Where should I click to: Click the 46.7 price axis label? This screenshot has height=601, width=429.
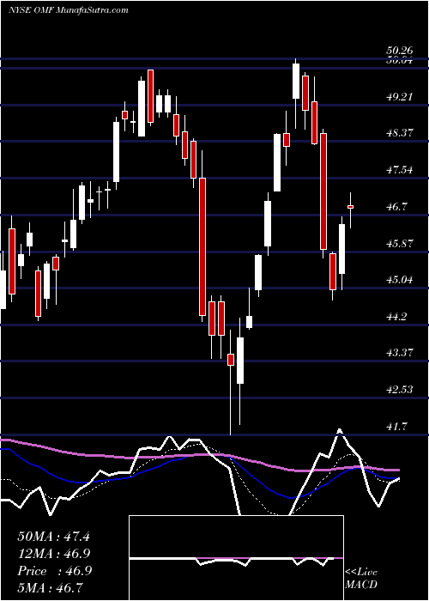click(x=396, y=207)
